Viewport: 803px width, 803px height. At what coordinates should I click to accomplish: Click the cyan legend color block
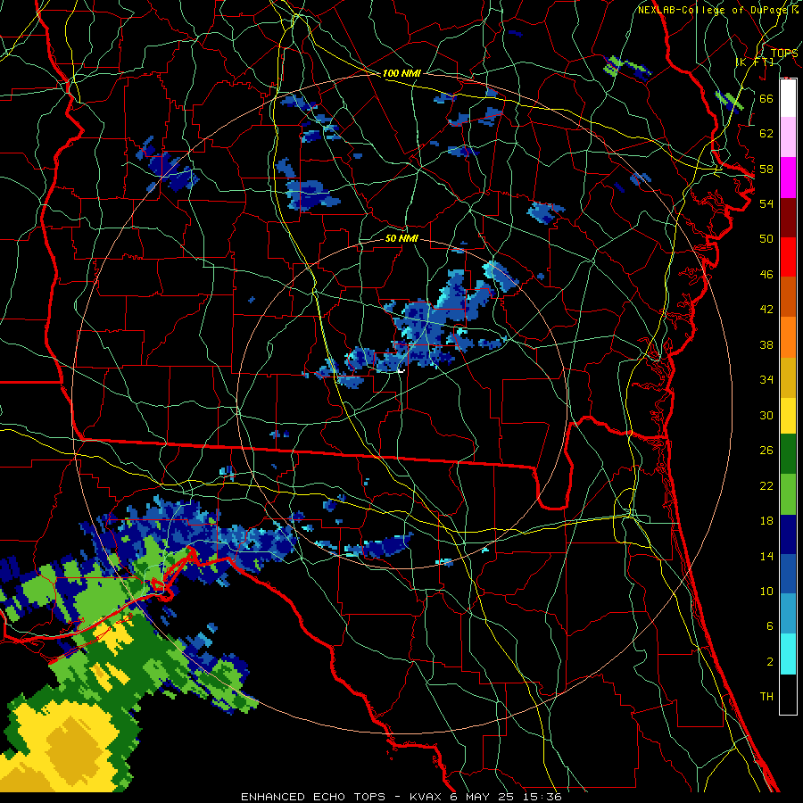pyautogui.click(x=788, y=654)
